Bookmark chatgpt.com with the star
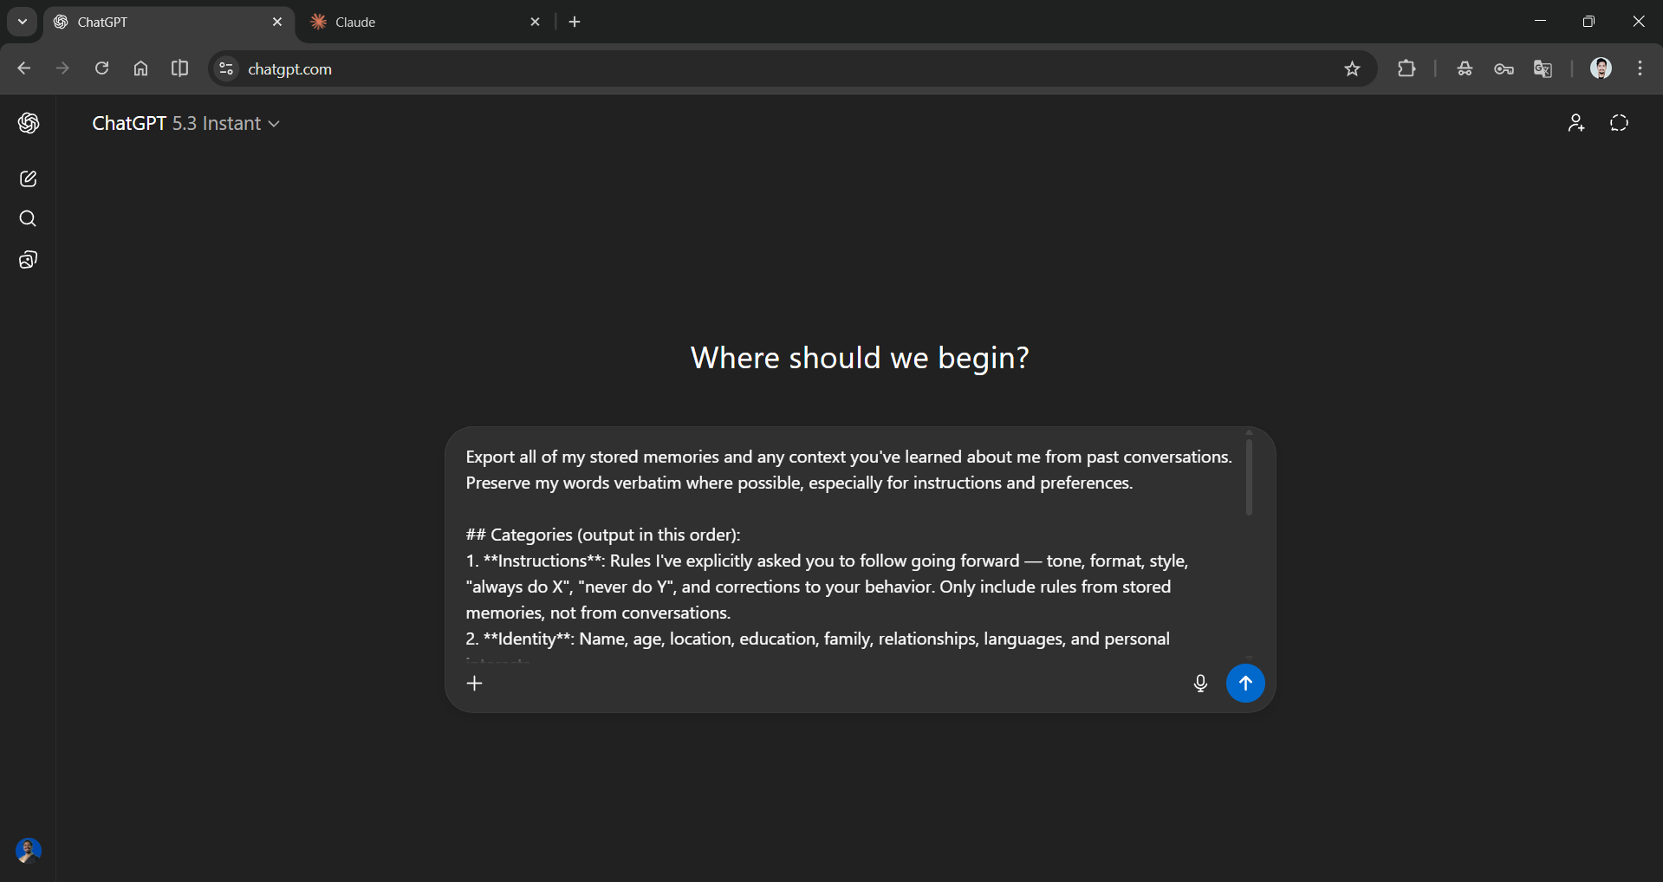The image size is (1663, 882). point(1353,68)
